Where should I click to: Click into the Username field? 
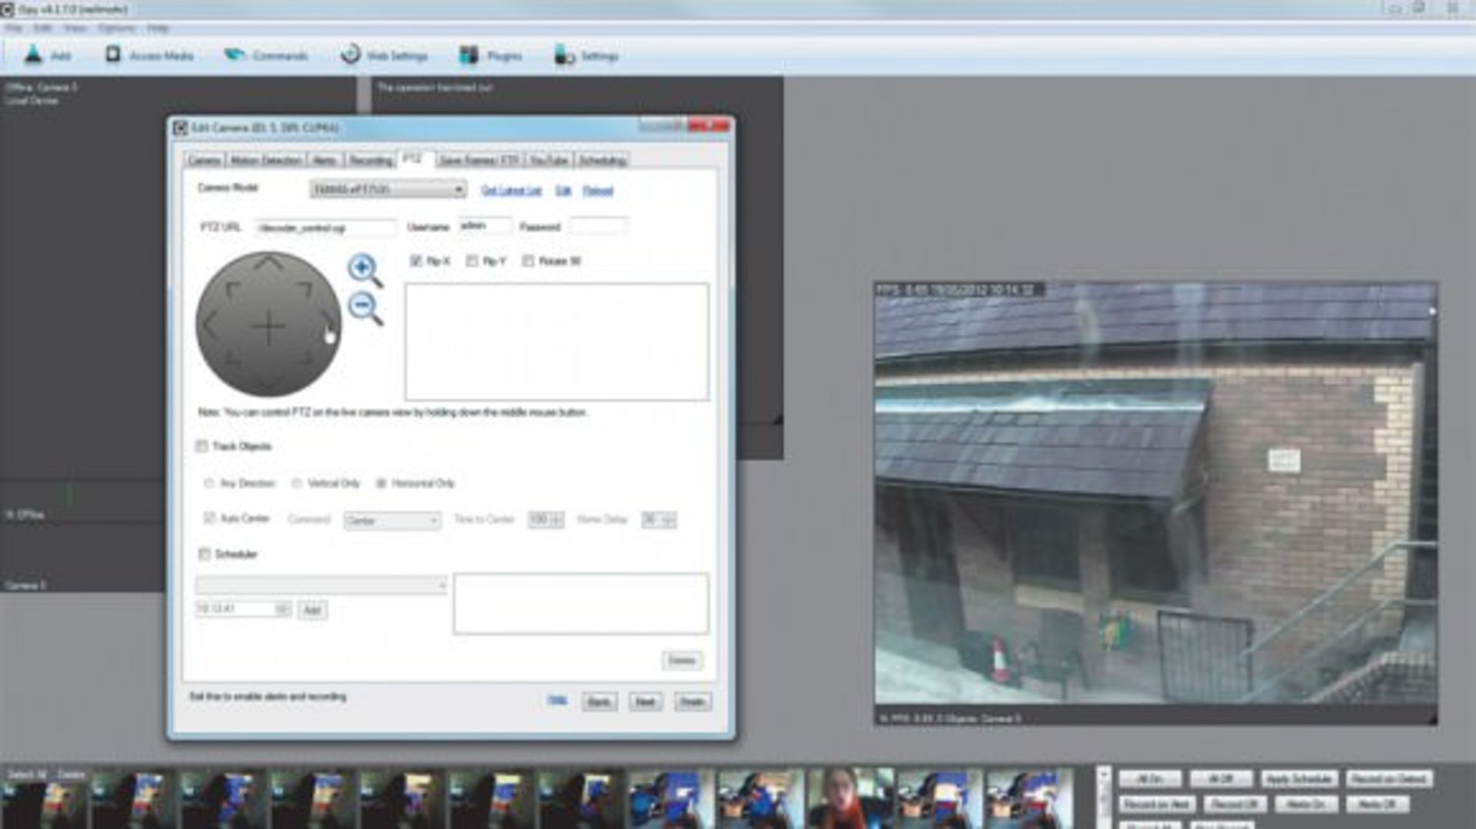tap(484, 226)
